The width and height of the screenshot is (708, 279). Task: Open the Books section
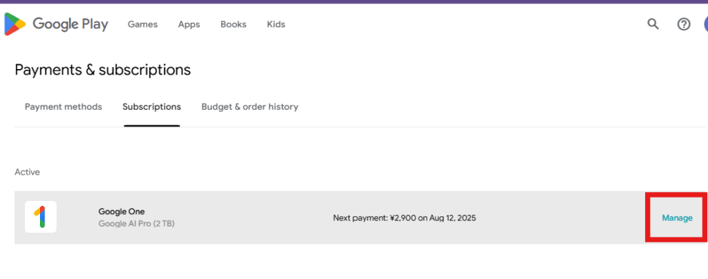click(x=234, y=24)
